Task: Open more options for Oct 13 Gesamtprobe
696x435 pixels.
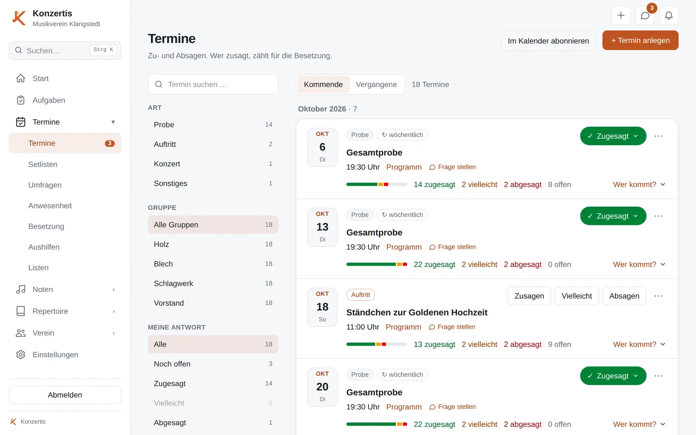Action: [x=658, y=216]
